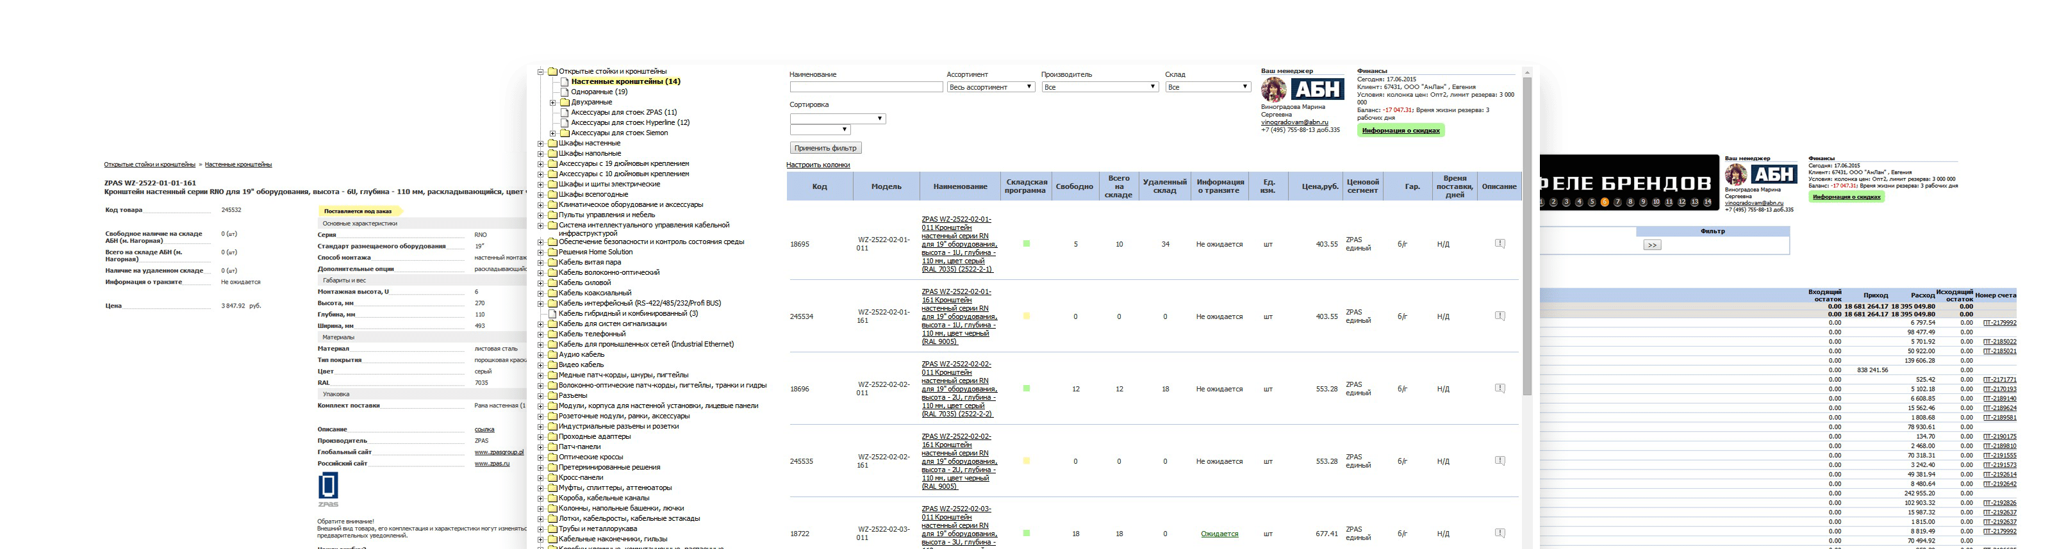
Task: Click the folder icon of Оптические кроссы
Action: point(552,457)
